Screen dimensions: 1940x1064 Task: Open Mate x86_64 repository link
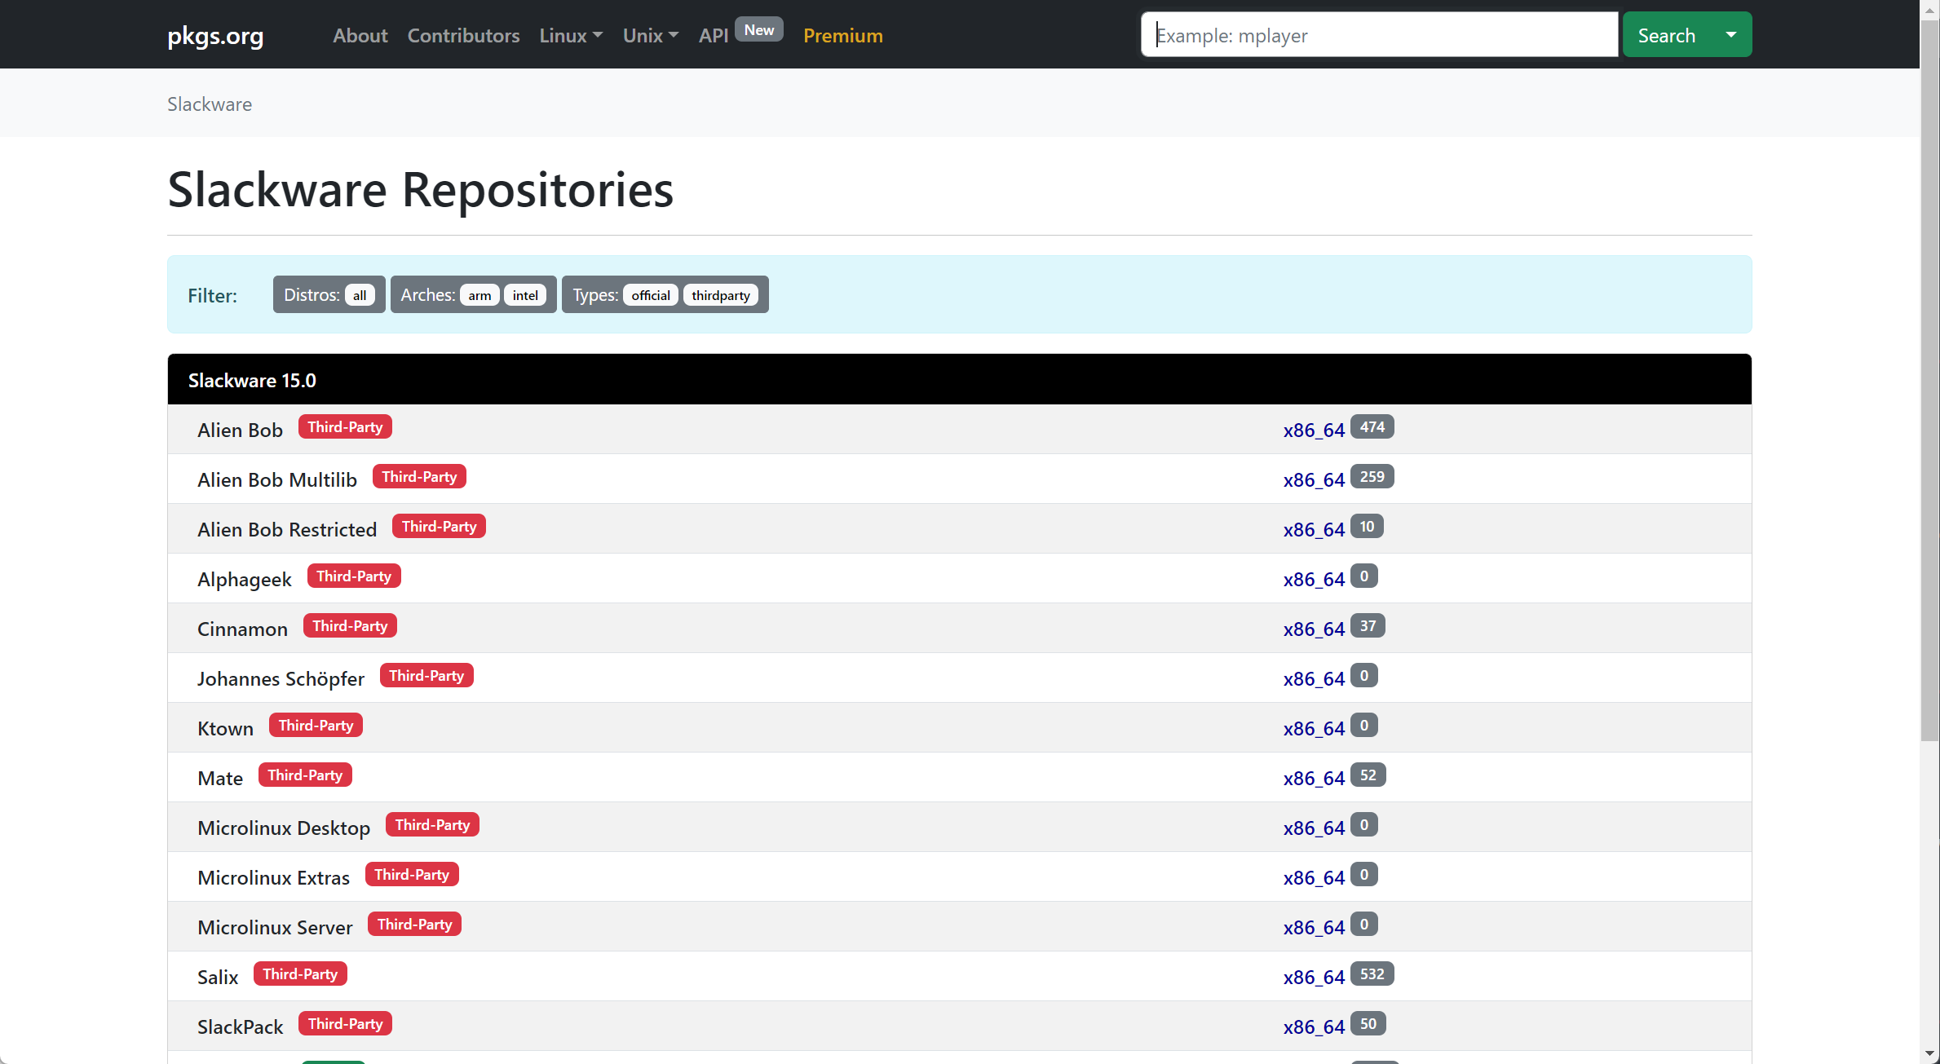tap(1314, 779)
